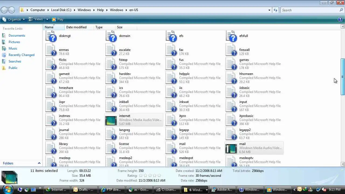Set the rating to five stars
345x194 pixels.
pos(159,176)
